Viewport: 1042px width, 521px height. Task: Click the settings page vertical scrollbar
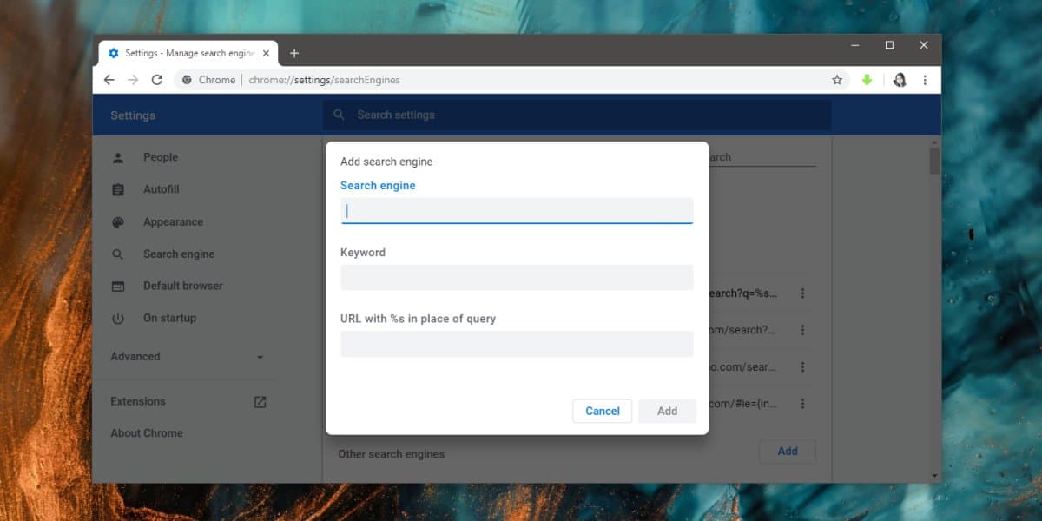[x=934, y=308]
